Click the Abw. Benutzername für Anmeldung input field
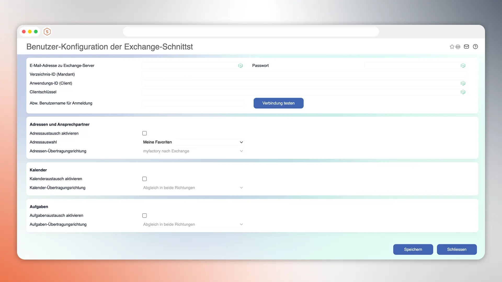This screenshot has width=502, height=282. [x=193, y=103]
